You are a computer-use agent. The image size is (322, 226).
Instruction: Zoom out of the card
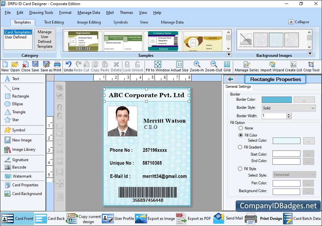[213, 67]
